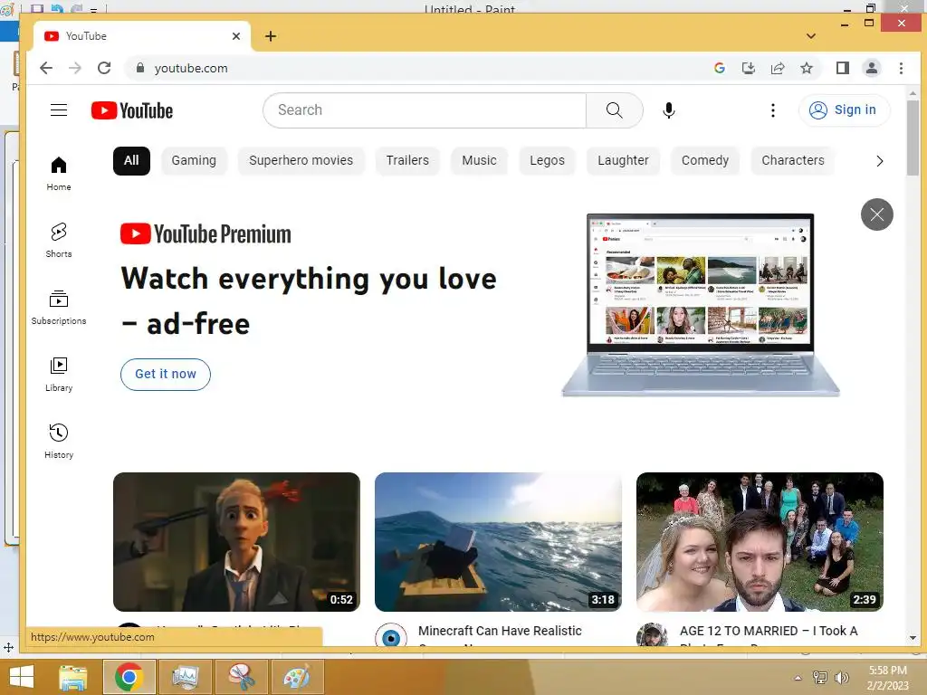Select the Music chip
927x695 pixels.
(479, 161)
